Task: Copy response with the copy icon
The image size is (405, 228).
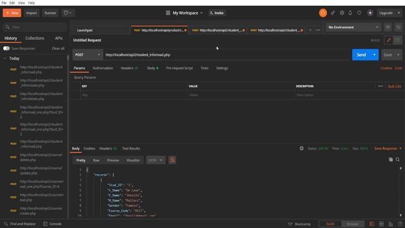Action: click(391, 160)
